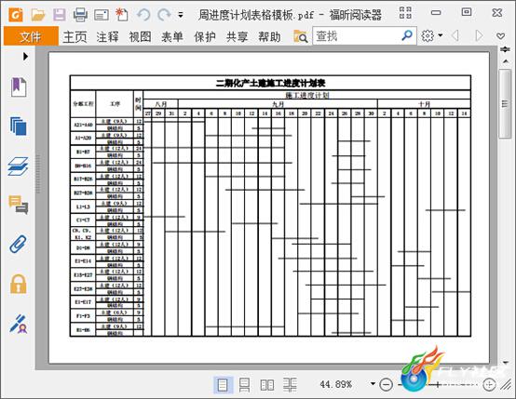516x399 pixels.
Task: Open the Digital Signatures panel icon
Action: [x=19, y=324]
